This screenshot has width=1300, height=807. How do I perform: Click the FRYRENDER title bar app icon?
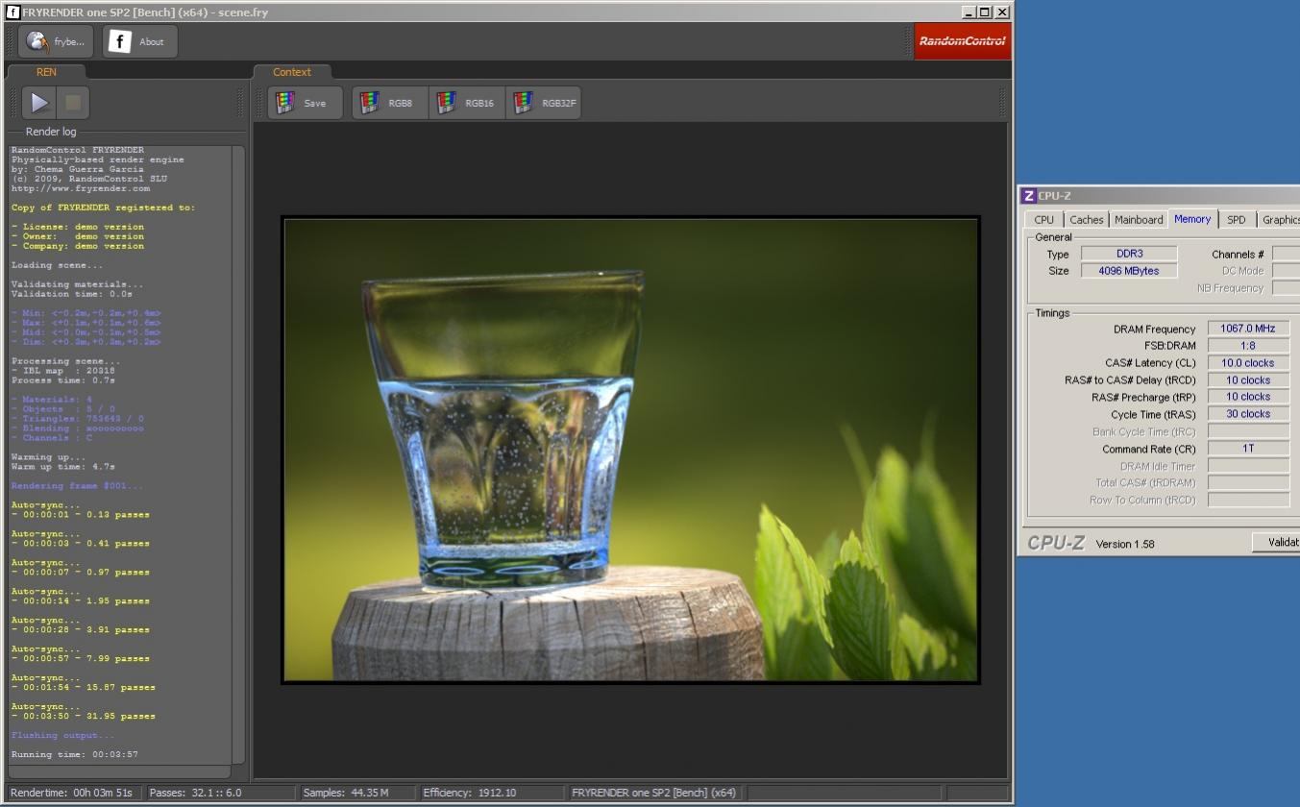tap(12, 12)
